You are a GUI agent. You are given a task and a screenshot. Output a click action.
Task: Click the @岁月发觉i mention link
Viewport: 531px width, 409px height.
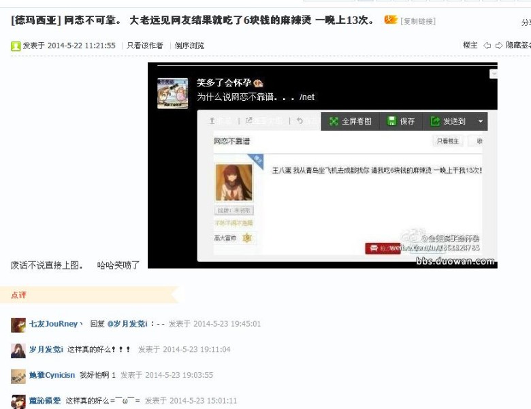pos(127,324)
